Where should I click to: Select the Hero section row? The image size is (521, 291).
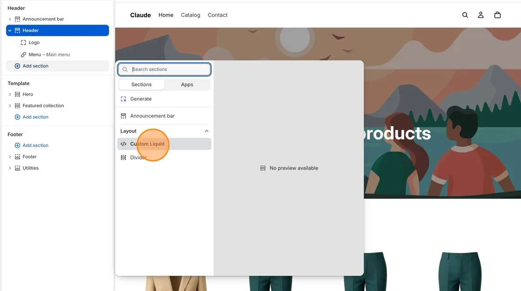click(x=58, y=94)
